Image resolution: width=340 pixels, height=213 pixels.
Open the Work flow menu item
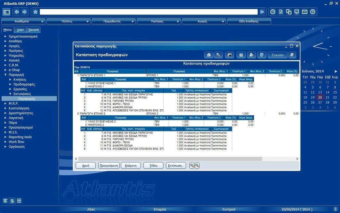point(16,142)
